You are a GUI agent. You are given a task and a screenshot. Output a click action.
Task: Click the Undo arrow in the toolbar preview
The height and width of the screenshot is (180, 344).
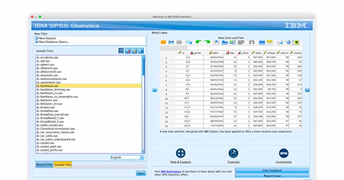(198, 42)
